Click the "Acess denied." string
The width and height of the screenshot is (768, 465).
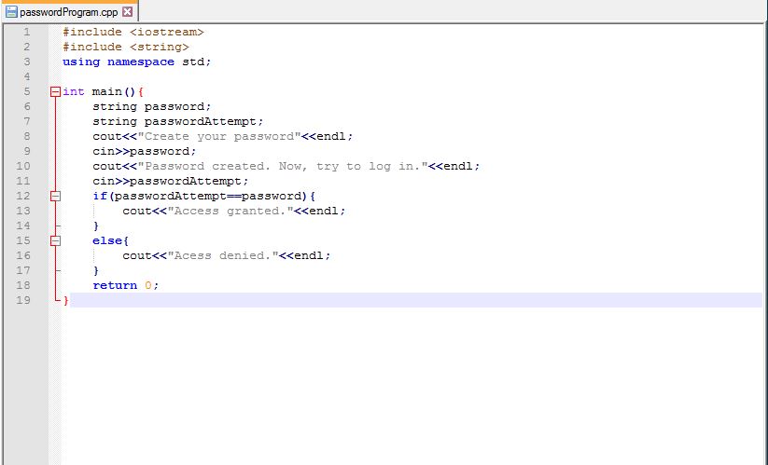[x=223, y=255]
